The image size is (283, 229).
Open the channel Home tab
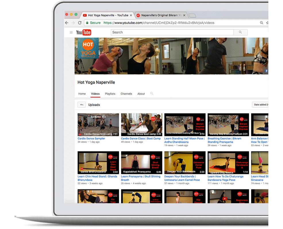(x=82, y=94)
